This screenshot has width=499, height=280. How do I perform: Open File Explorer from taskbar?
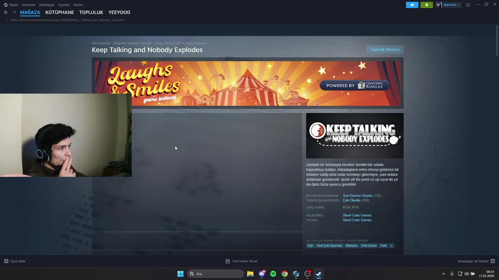pyautogui.click(x=250, y=274)
